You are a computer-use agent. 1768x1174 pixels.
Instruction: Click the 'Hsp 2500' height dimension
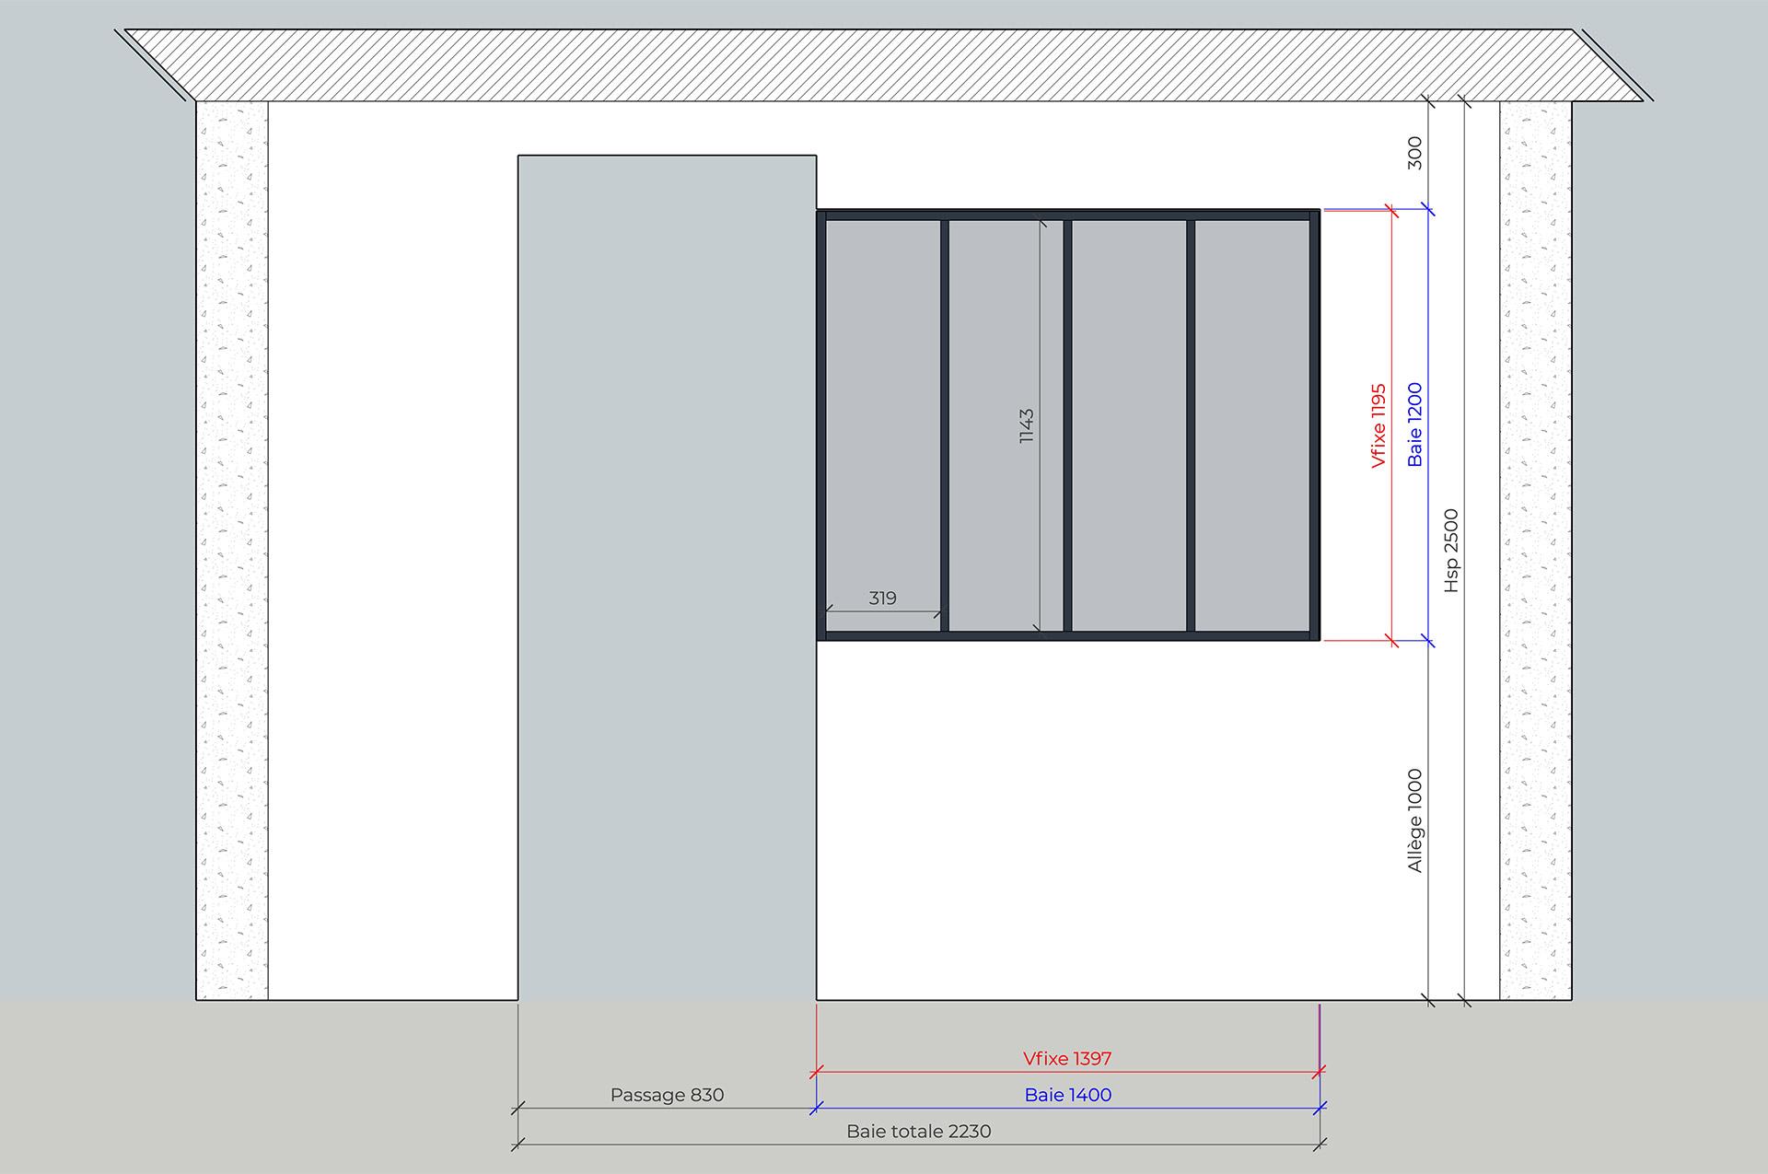1451,551
